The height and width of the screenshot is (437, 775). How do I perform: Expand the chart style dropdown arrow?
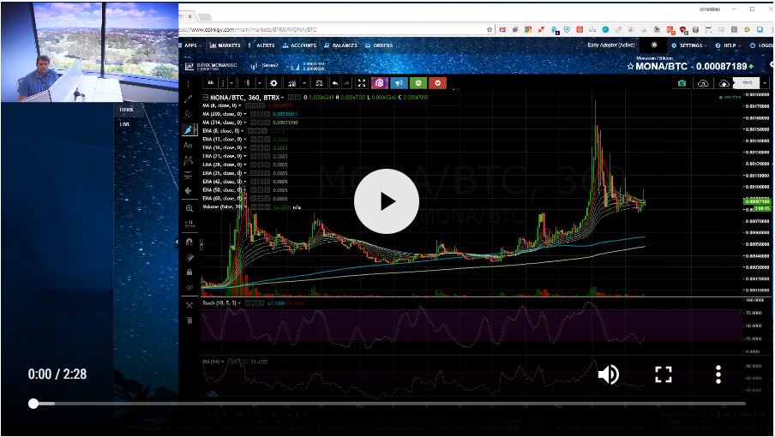tap(260, 83)
